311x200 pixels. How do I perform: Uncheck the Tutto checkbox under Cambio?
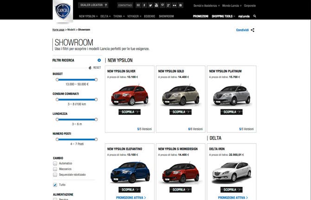[x=55, y=185]
